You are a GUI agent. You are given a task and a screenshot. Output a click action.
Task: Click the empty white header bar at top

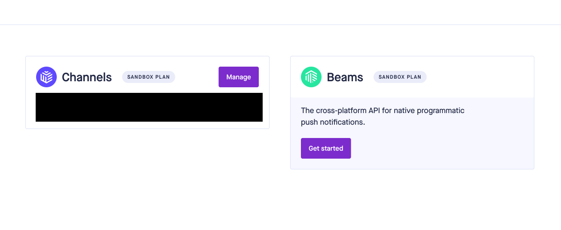280,12
